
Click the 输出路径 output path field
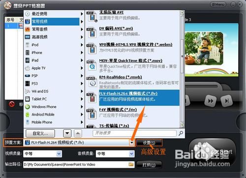[79, 164]
